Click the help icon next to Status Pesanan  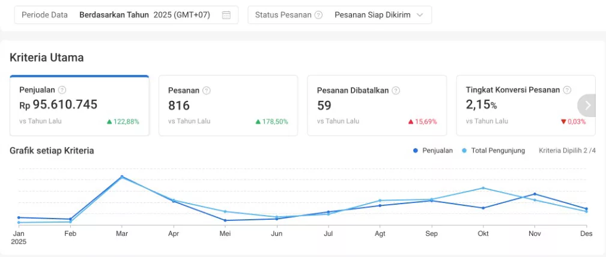click(x=318, y=15)
